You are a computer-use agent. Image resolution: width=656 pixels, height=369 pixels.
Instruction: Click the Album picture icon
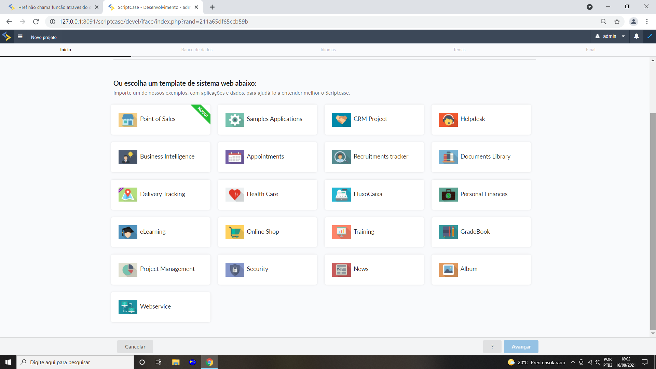[x=448, y=270]
